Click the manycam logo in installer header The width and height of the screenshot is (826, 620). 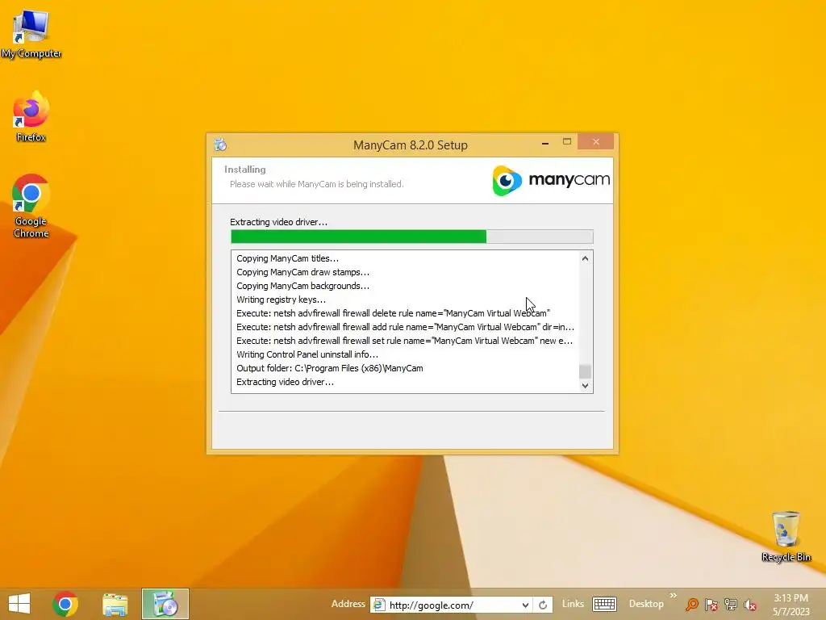tap(551, 180)
